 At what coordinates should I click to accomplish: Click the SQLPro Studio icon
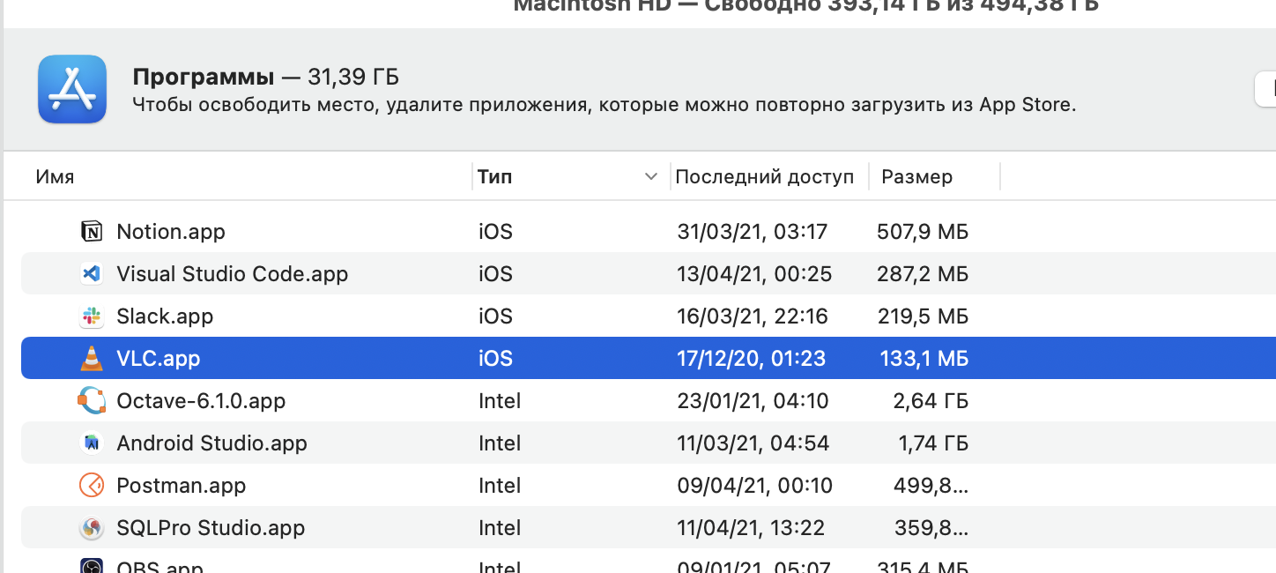pos(92,528)
